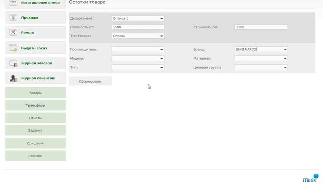Screen dimensions: 323x182
Task: Click the Товары button
Action: [x=35, y=93]
